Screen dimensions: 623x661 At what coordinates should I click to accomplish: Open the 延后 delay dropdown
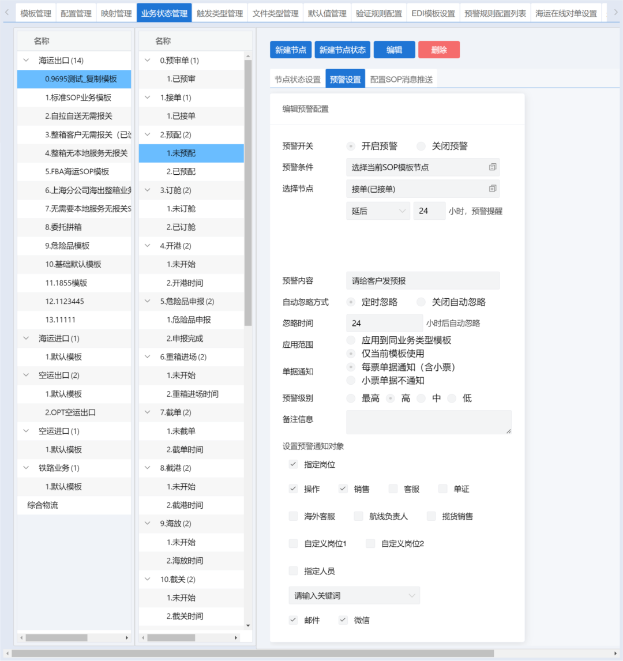coord(378,211)
